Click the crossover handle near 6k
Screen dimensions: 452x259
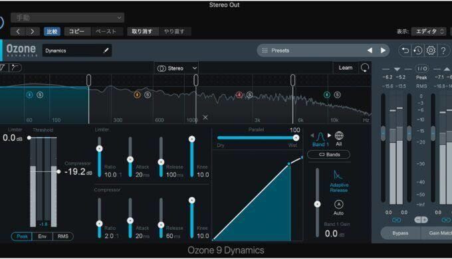[x=292, y=80]
